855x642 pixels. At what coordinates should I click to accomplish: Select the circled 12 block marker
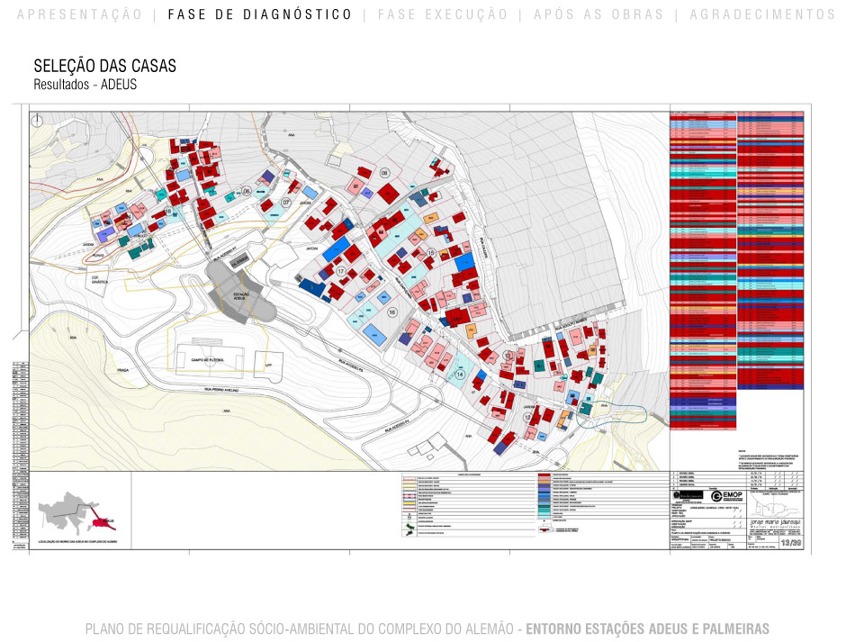click(526, 417)
